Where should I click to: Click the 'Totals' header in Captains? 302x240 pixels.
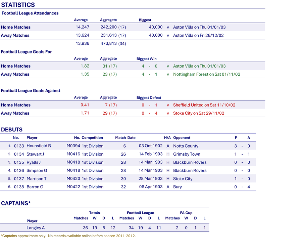point(94,213)
